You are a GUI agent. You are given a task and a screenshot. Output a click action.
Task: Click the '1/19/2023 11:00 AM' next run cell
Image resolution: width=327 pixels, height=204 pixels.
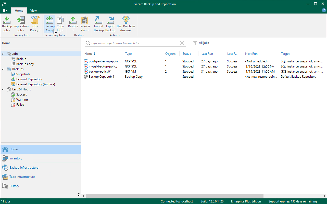click(260, 72)
